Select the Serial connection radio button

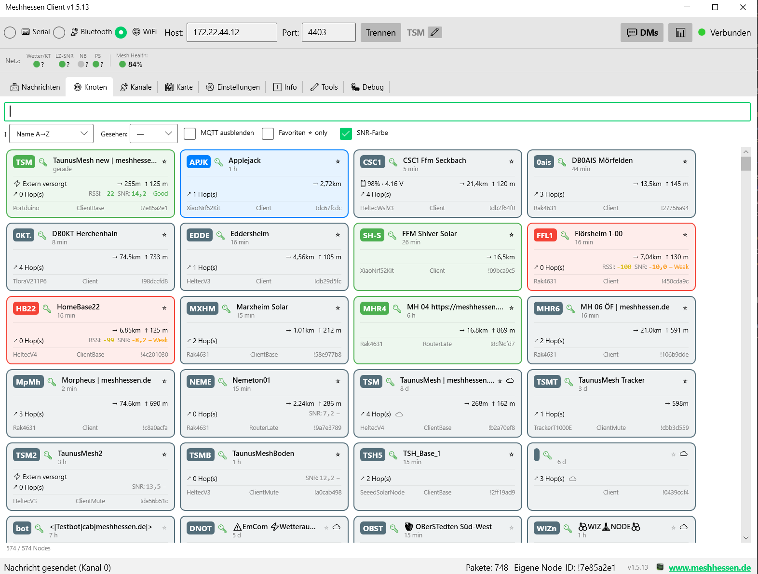pyautogui.click(x=10, y=32)
